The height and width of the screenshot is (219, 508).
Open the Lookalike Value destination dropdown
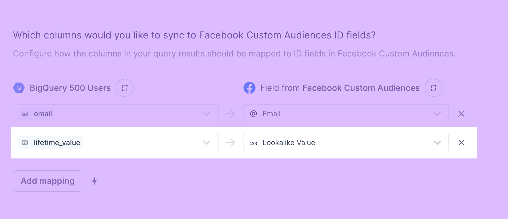point(346,143)
